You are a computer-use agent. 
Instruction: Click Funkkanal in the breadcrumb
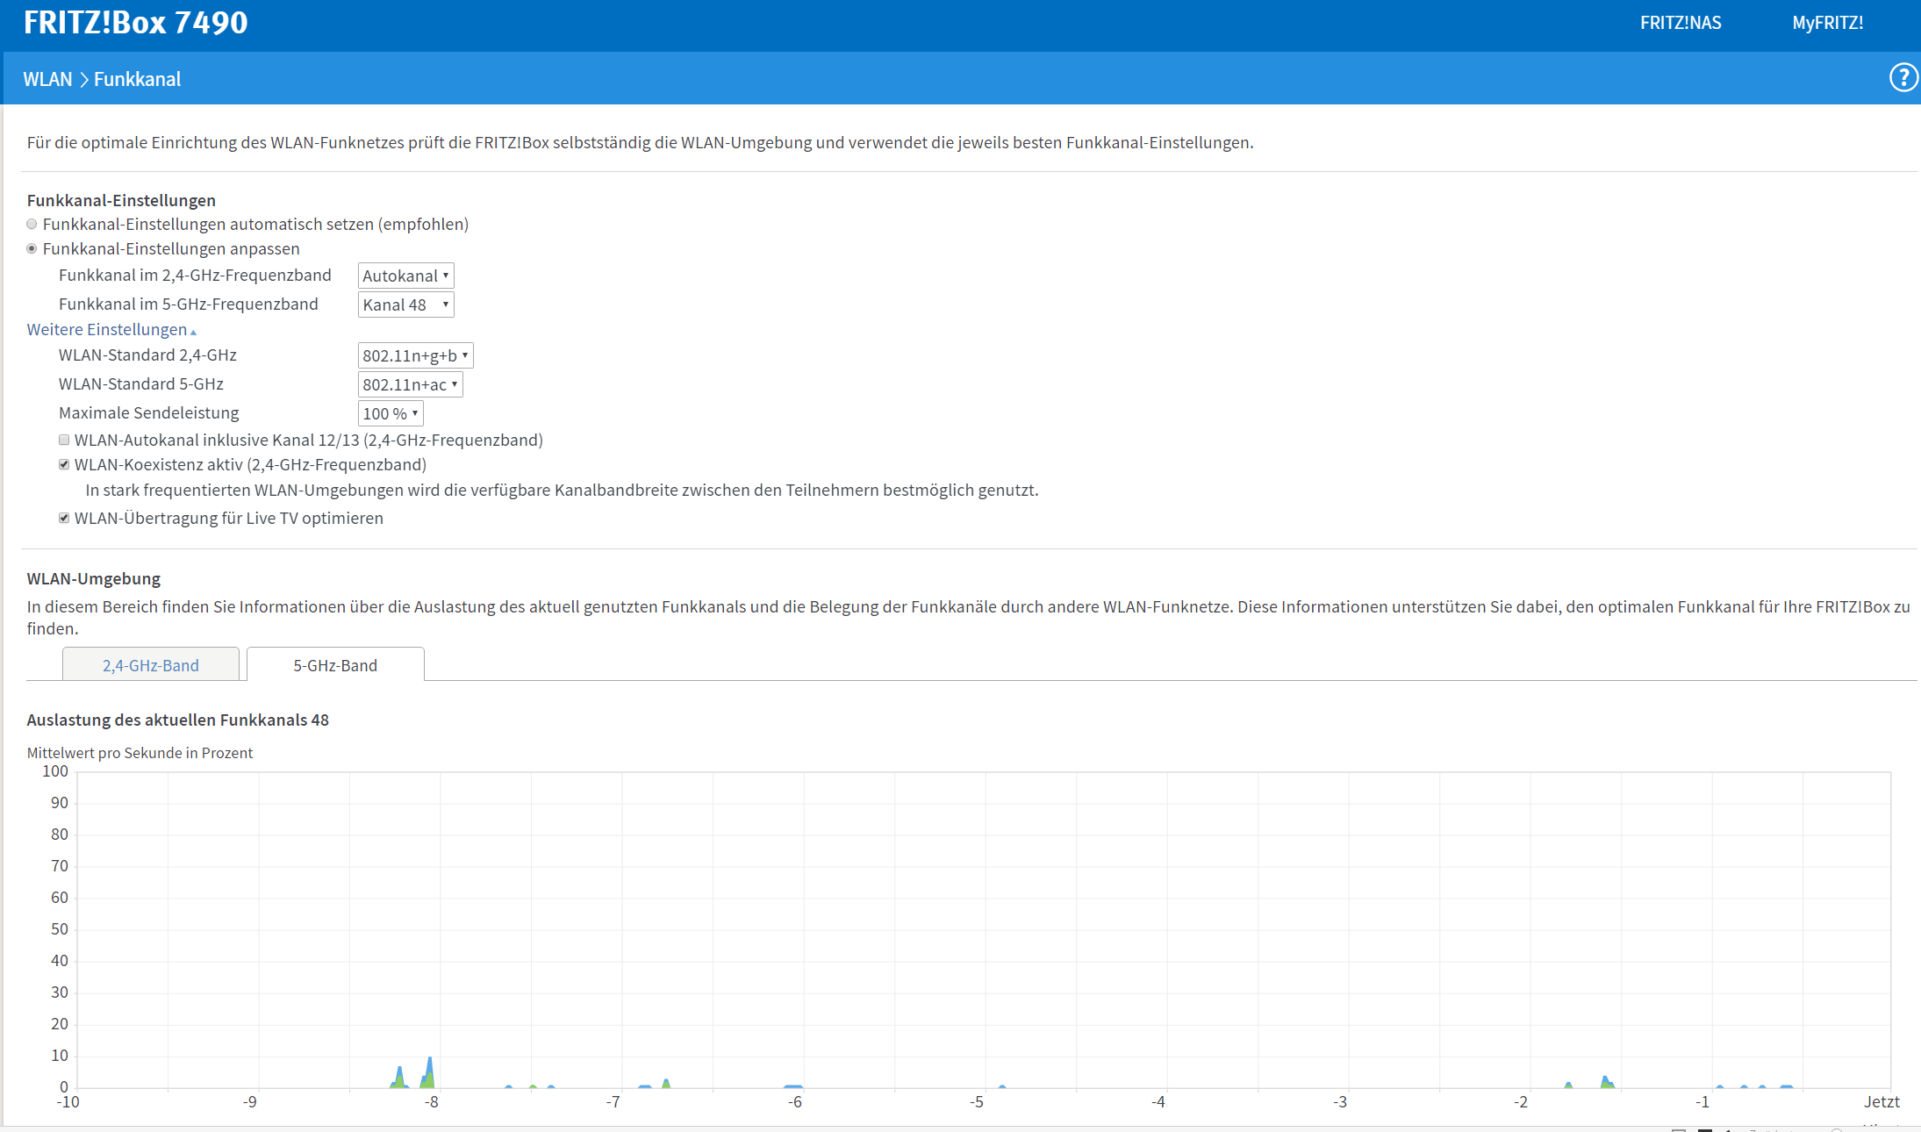137,79
